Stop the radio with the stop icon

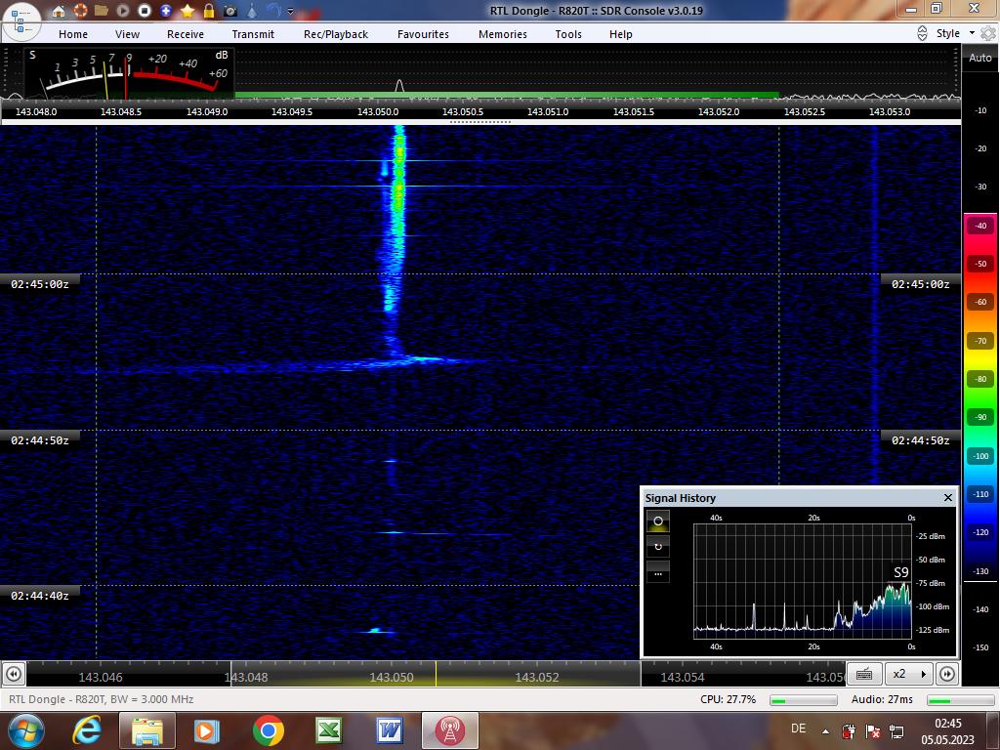pos(145,11)
